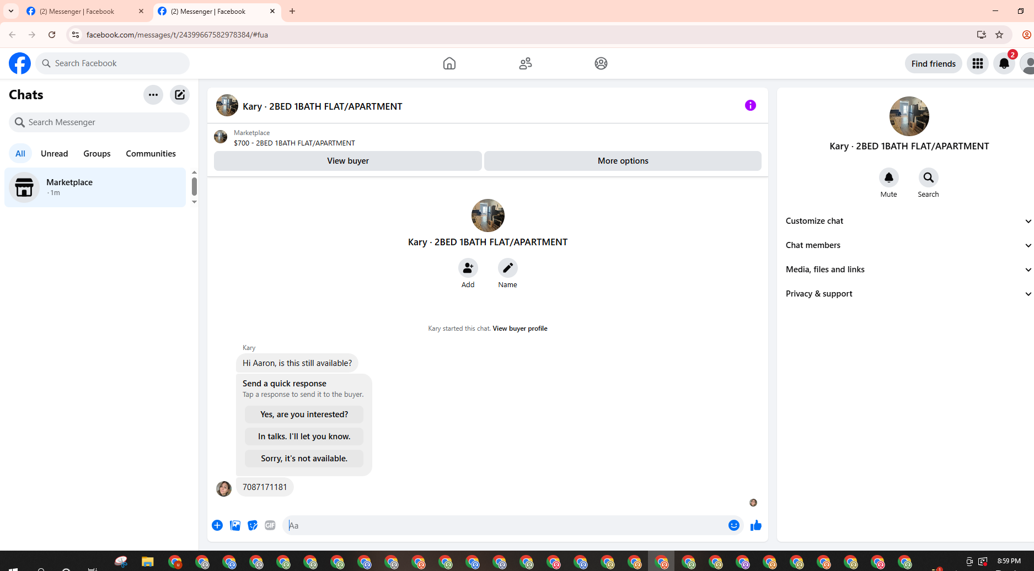1034x571 pixels.
Task: Start a new message with compose icon
Action: (180, 95)
